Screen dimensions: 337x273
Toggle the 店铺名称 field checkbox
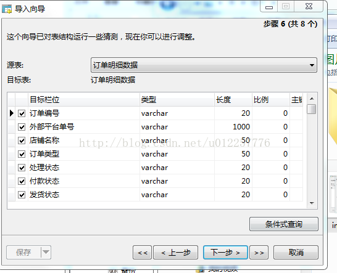click(x=22, y=141)
